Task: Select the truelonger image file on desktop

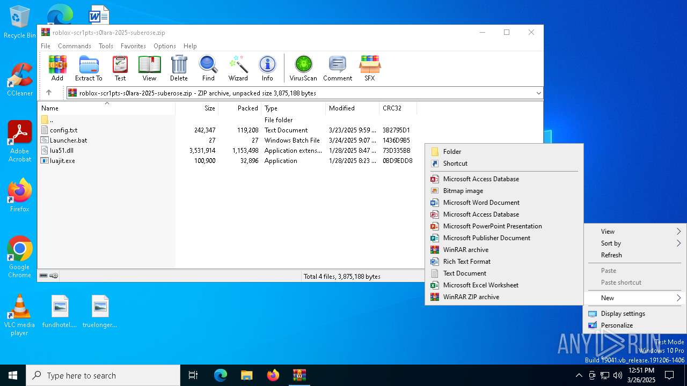Action: pyautogui.click(x=100, y=311)
